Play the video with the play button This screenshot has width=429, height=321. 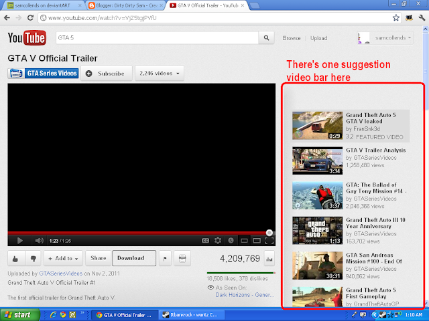[19, 241]
